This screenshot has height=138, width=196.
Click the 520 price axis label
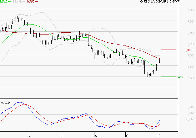tap(191, 44)
